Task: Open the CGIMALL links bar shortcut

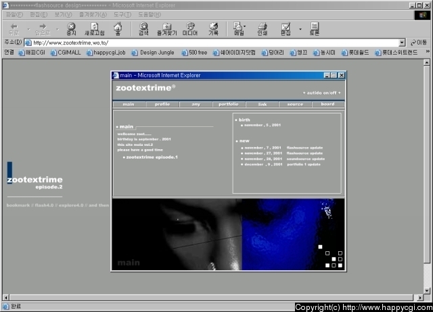Action: tap(66, 53)
